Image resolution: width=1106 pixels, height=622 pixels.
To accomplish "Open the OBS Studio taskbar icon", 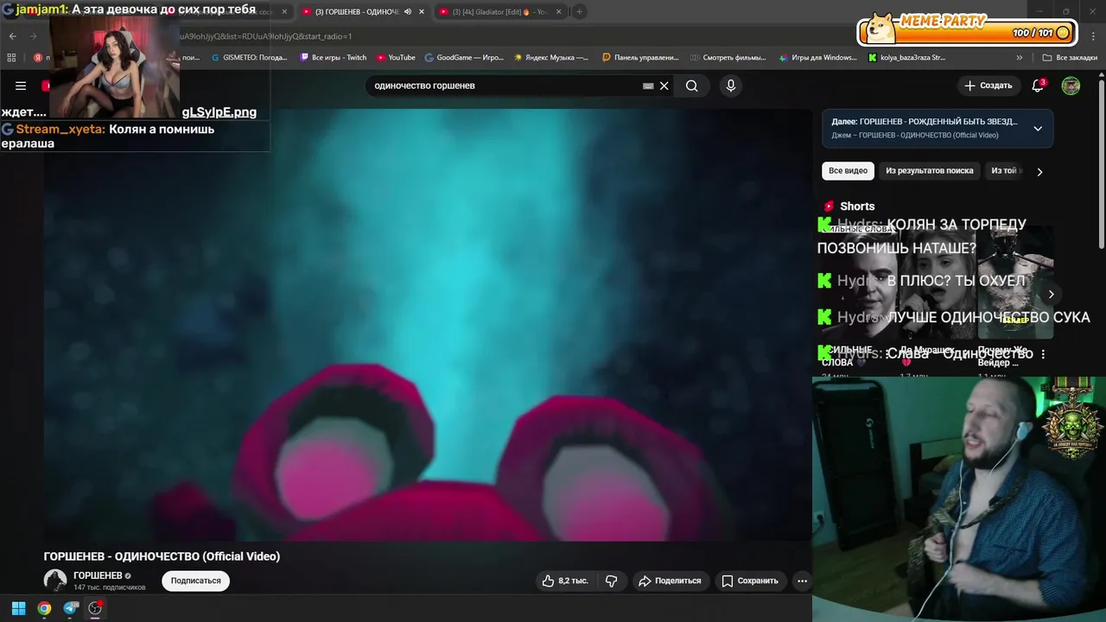I will pyautogui.click(x=95, y=608).
